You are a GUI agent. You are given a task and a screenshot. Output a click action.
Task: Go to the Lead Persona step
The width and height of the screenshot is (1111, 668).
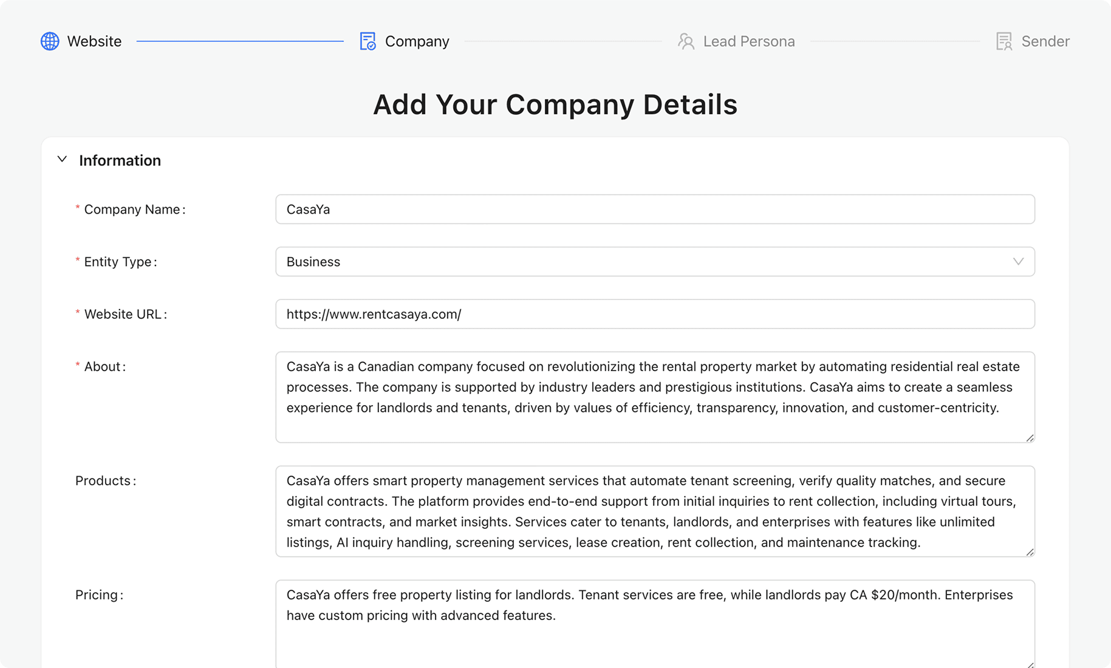[x=748, y=41]
